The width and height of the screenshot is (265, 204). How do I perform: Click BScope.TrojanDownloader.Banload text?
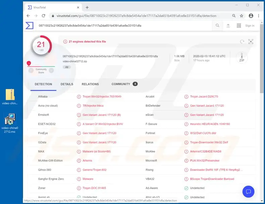point(212,179)
